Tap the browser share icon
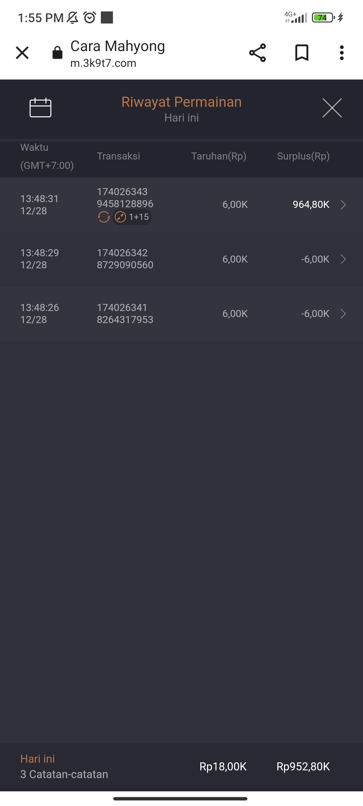 257,53
